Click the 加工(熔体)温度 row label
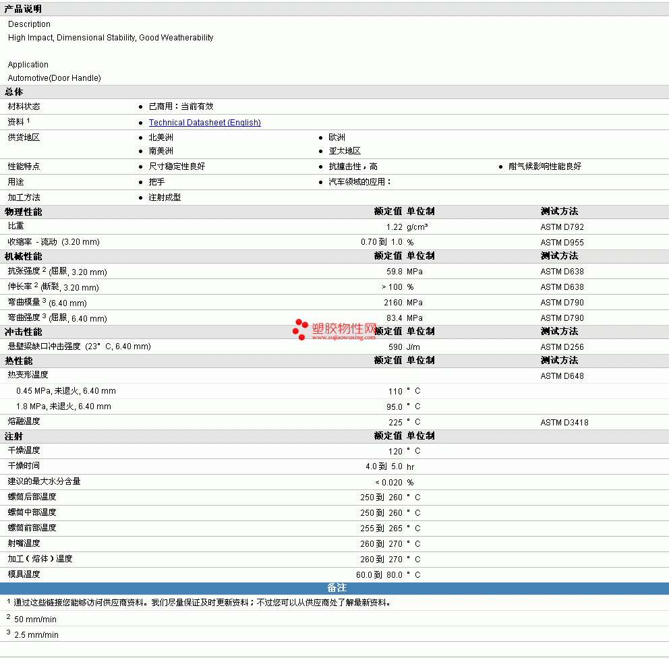 tap(40, 558)
